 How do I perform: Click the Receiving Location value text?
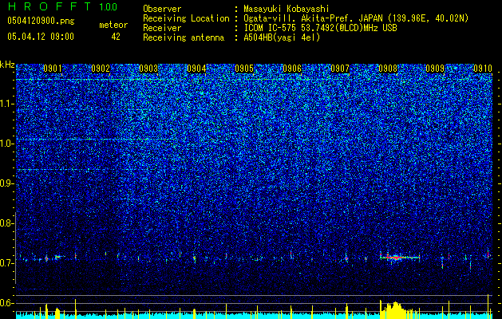click(x=354, y=18)
